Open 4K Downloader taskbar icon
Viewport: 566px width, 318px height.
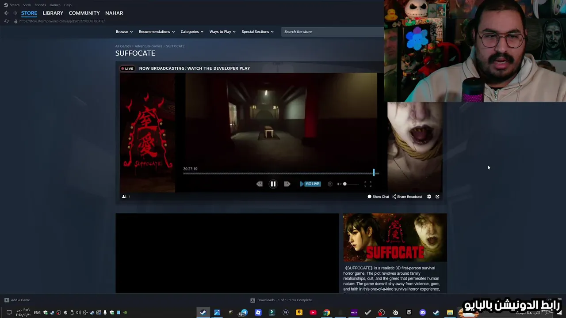click(285, 312)
